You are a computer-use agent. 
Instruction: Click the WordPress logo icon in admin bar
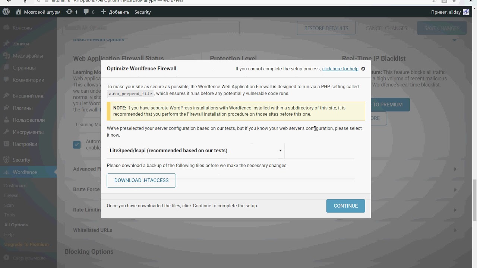tap(6, 12)
